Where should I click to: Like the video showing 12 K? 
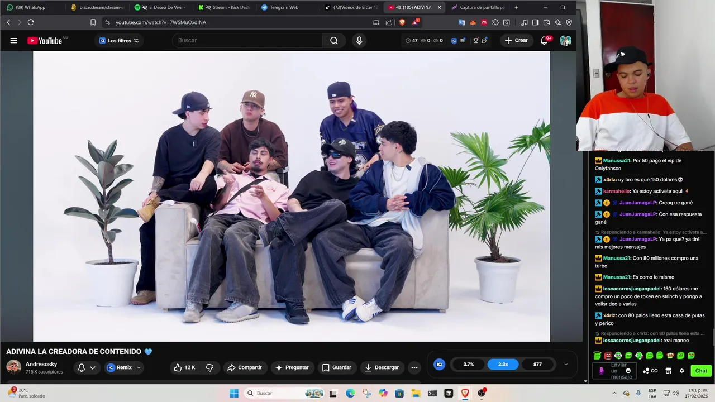click(x=184, y=367)
